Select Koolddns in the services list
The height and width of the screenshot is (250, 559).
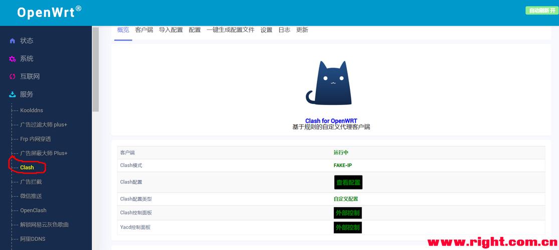click(32, 110)
